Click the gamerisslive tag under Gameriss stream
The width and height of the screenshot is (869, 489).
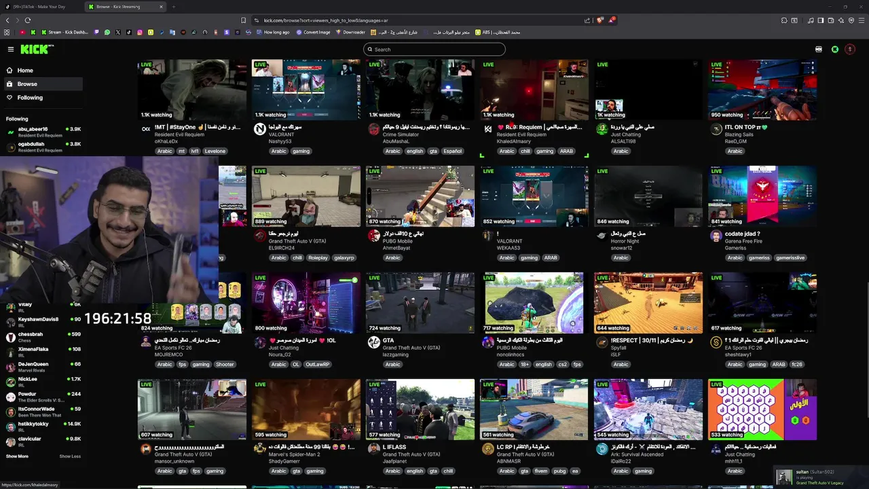pos(790,258)
